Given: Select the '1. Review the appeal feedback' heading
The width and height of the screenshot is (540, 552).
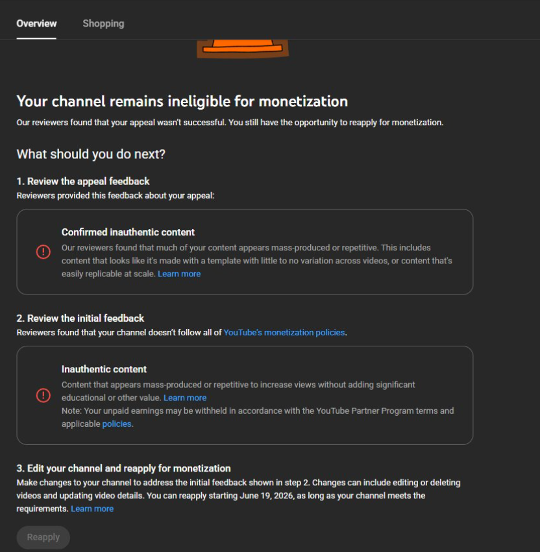Looking at the screenshot, I should point(83,182).
